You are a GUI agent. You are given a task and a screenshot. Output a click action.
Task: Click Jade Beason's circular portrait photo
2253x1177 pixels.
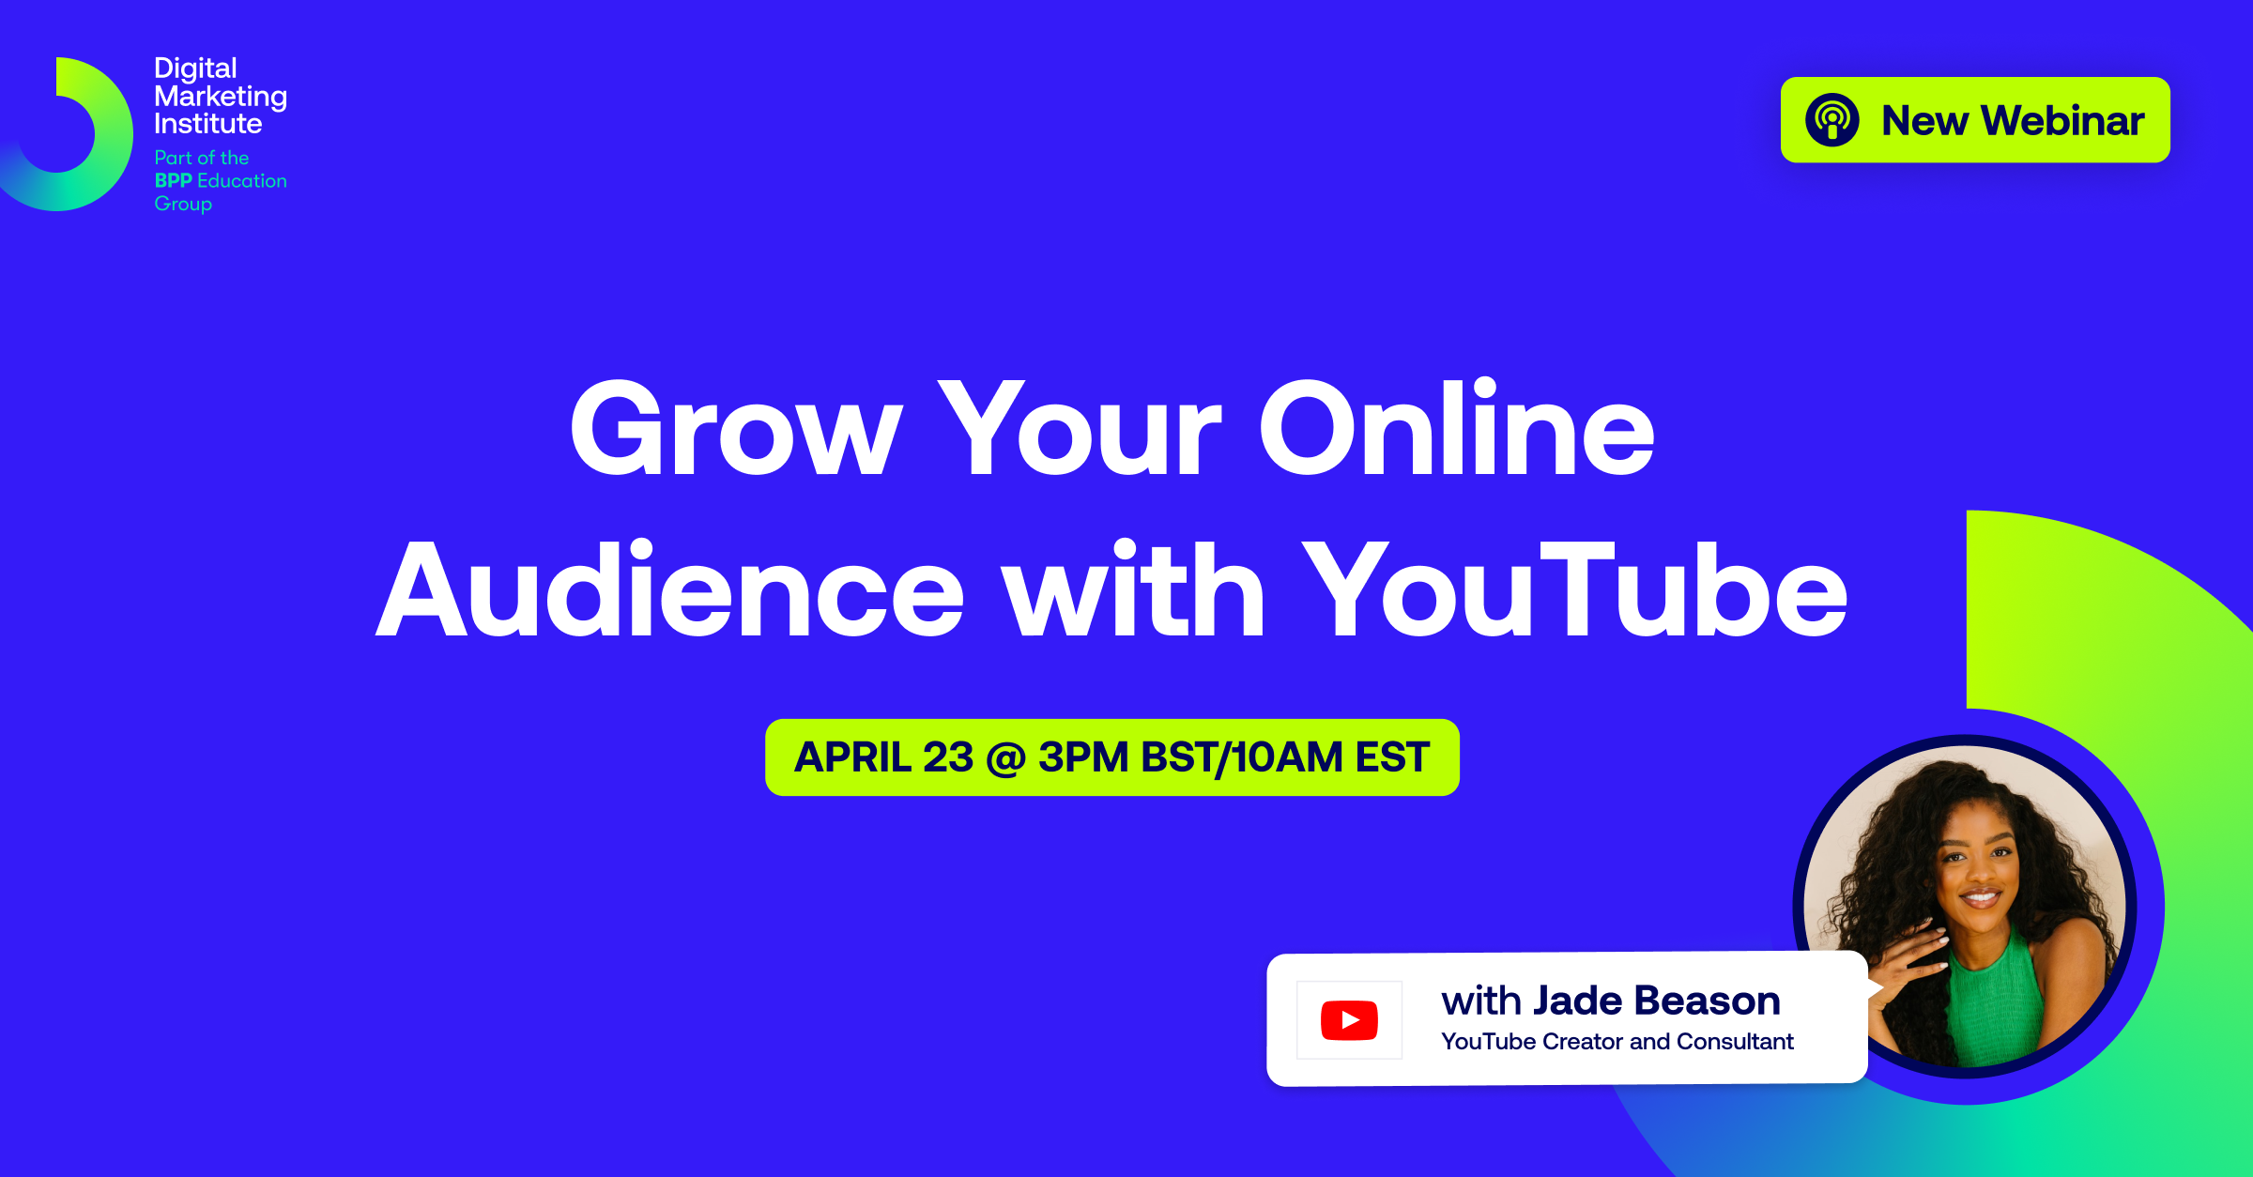1965,907
